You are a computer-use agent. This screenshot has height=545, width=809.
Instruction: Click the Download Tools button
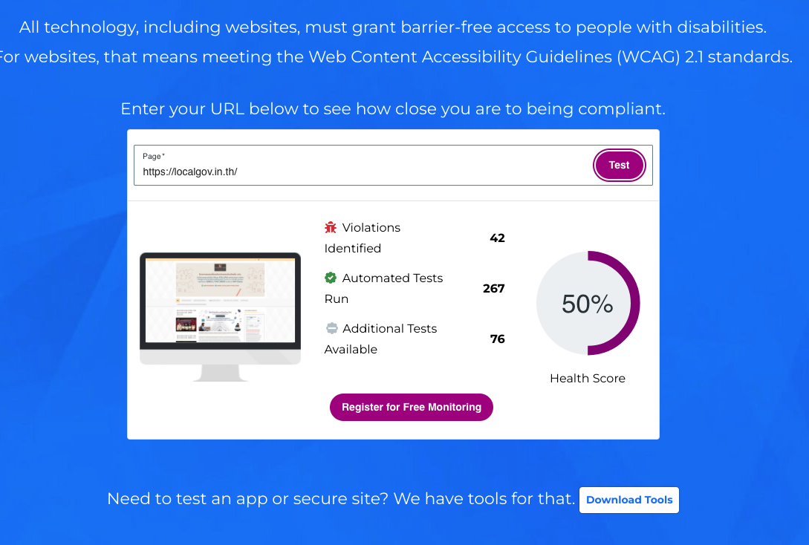(x=629, y=500)
